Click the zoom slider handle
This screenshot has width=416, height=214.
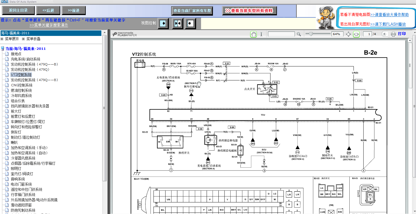click(311, 34)
